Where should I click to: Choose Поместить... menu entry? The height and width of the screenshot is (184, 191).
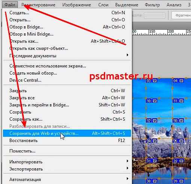[67, 151]
